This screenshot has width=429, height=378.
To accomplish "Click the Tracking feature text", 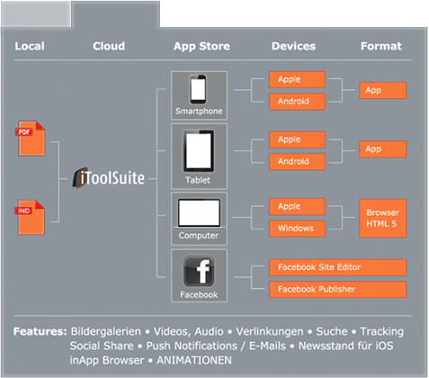I will (x=382, y=331).
